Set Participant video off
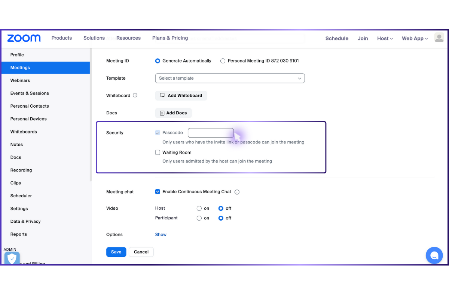 (x=221, y=218)
